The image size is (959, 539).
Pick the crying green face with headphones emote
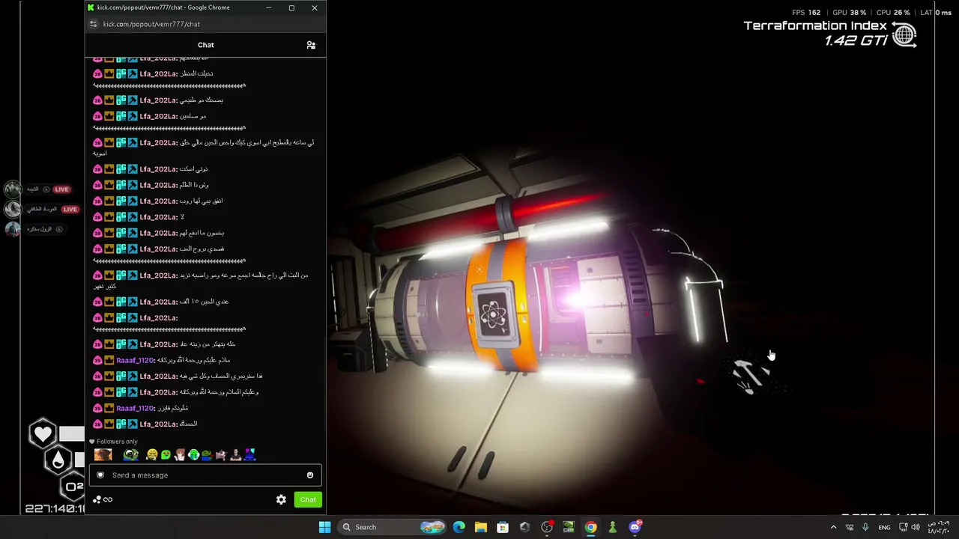click(193, 454)
